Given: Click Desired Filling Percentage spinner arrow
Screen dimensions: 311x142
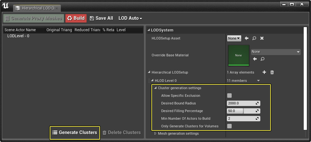Looking at the screenshot, I should coord(257,111).
